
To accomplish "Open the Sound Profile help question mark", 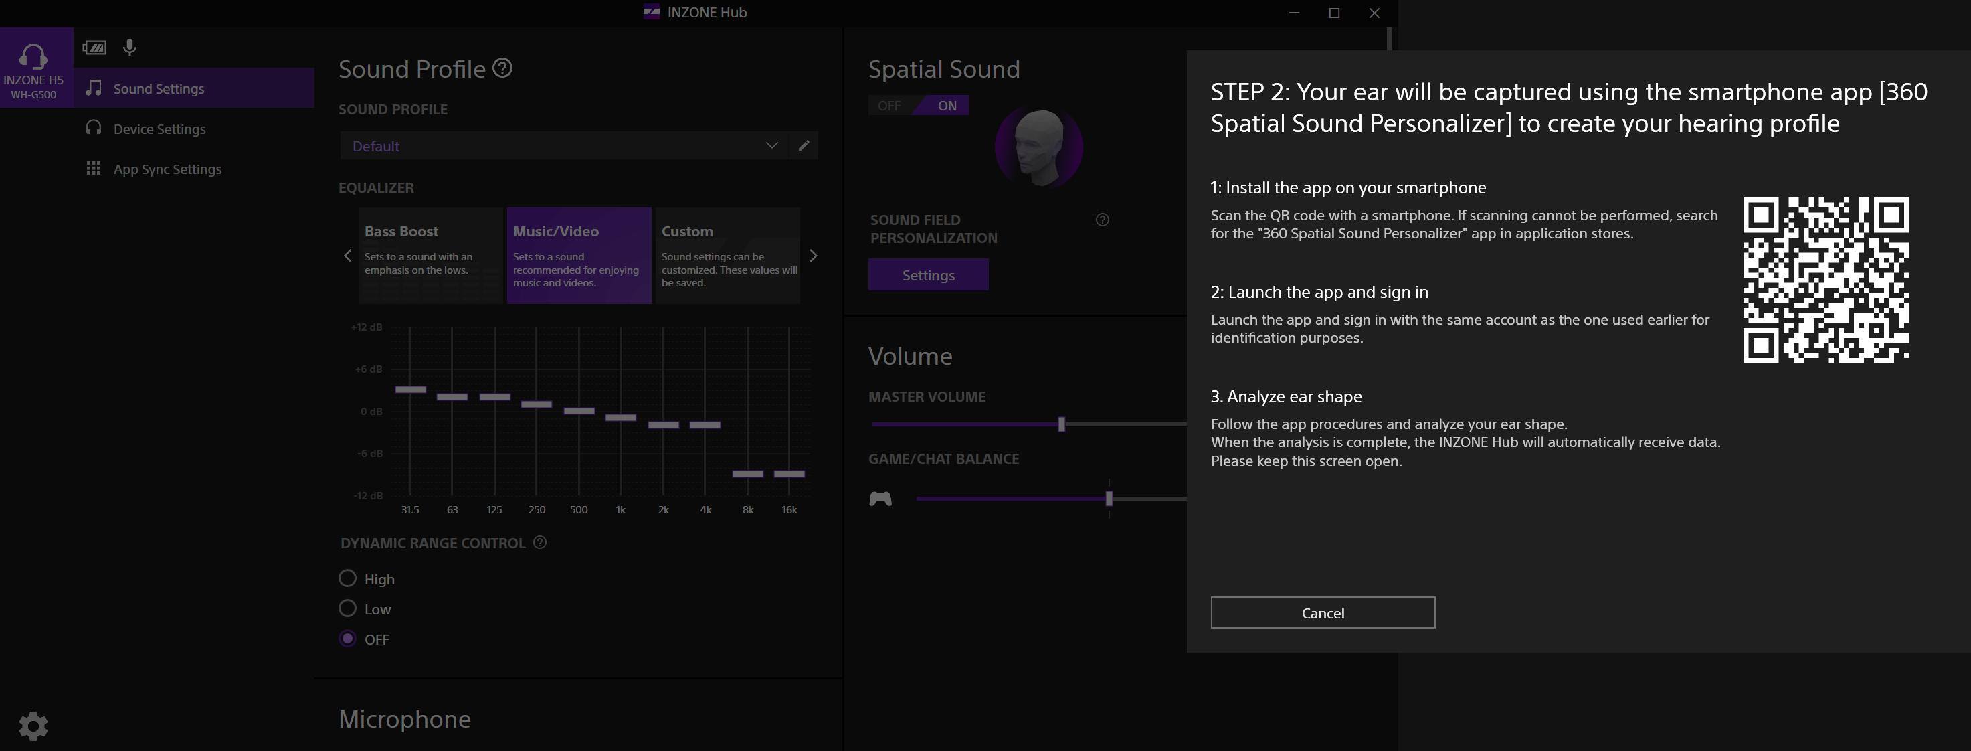I will (x=502, y=68).
